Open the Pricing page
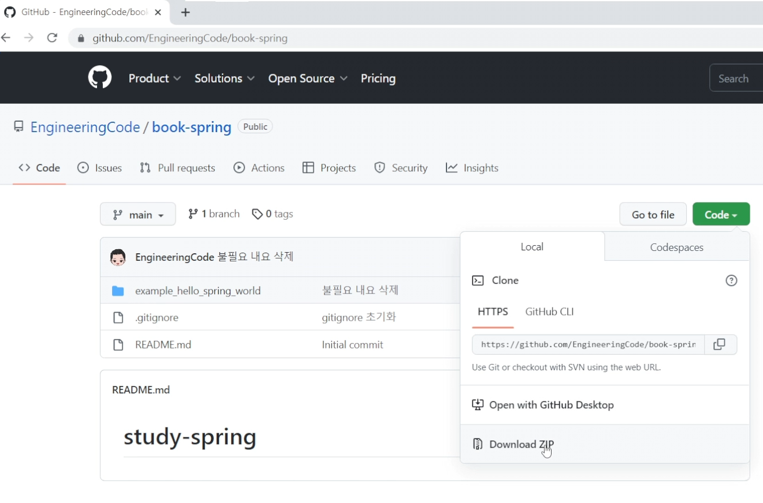 378,78
